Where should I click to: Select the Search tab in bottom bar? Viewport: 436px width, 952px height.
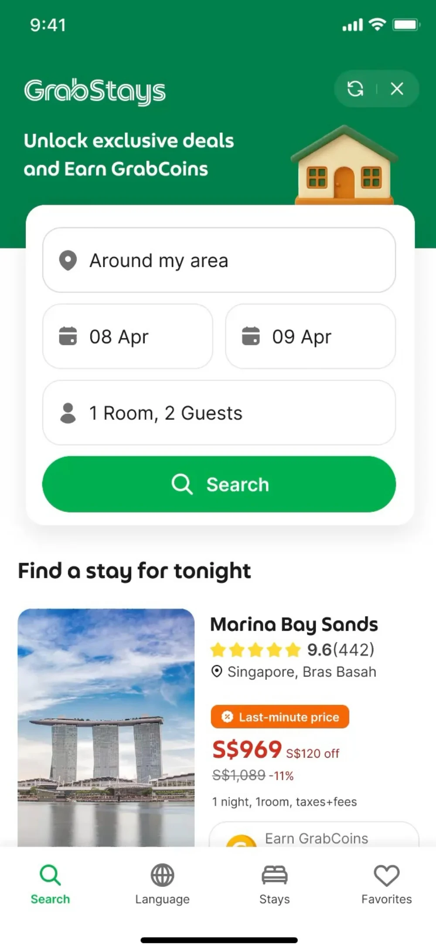(x=50, y=884)
